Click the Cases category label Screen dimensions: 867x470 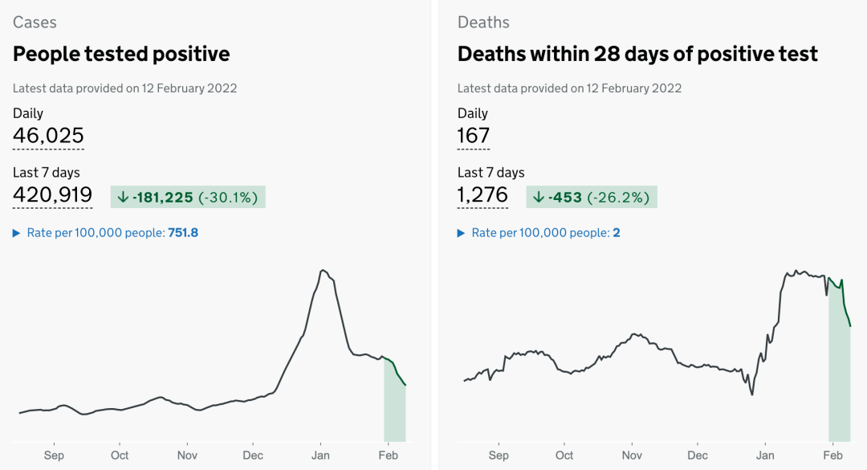click(x=35, y=22)
